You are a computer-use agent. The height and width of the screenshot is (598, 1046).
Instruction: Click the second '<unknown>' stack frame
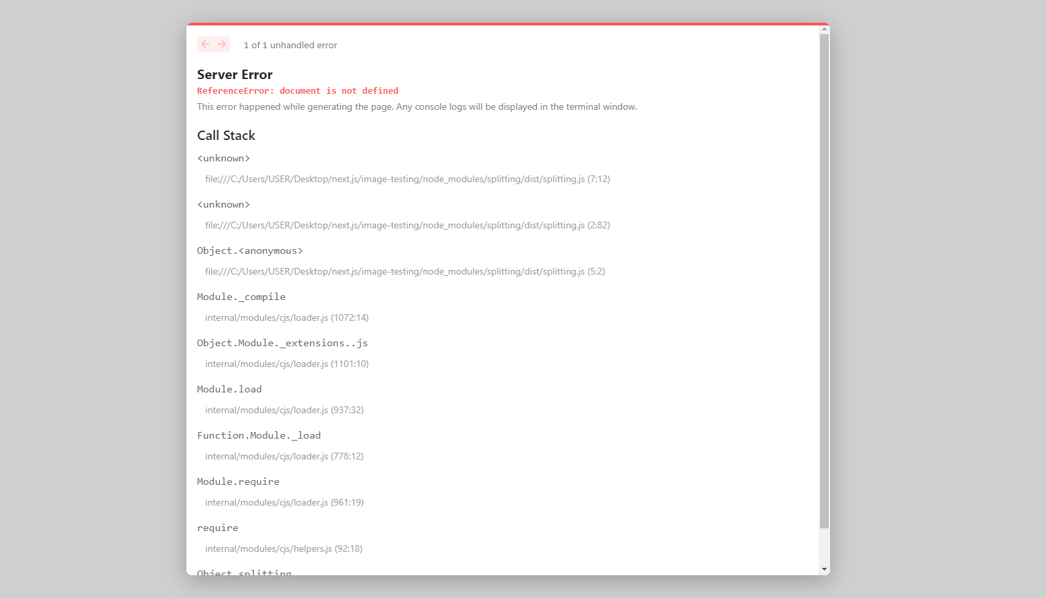coord(223,204)
